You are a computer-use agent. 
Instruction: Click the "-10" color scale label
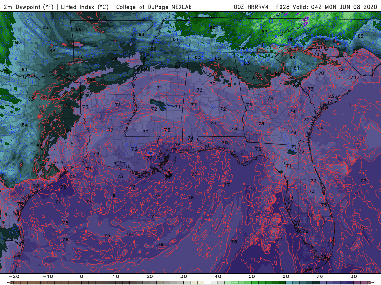[48, 276]
